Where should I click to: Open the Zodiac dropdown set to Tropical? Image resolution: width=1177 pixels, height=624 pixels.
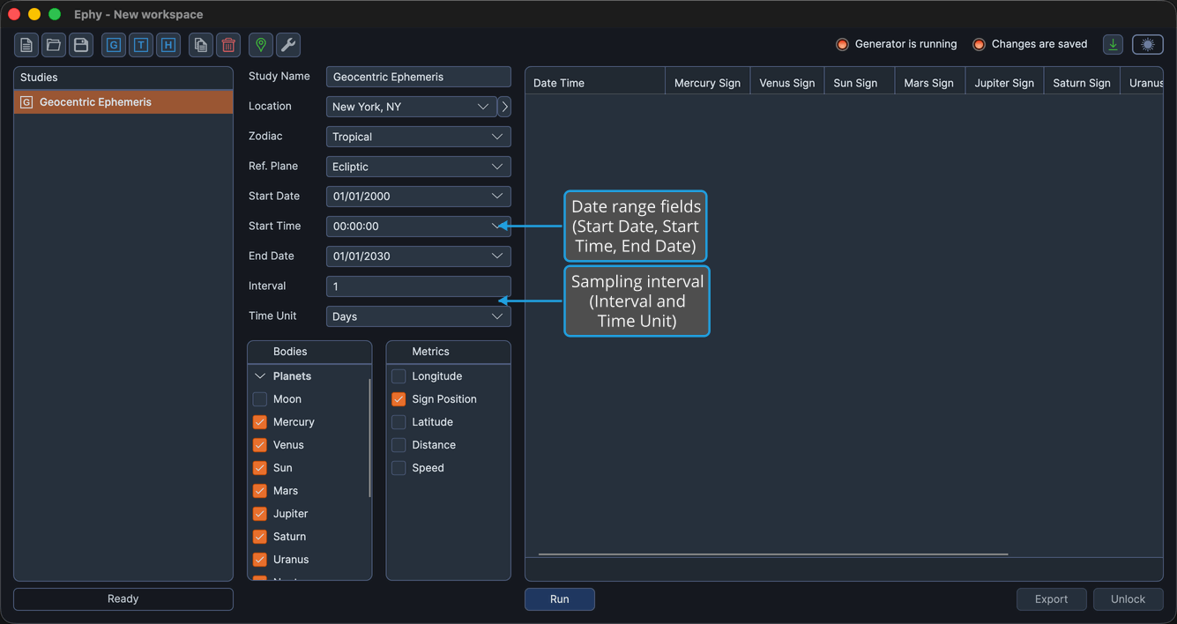[x=418, y=137]
